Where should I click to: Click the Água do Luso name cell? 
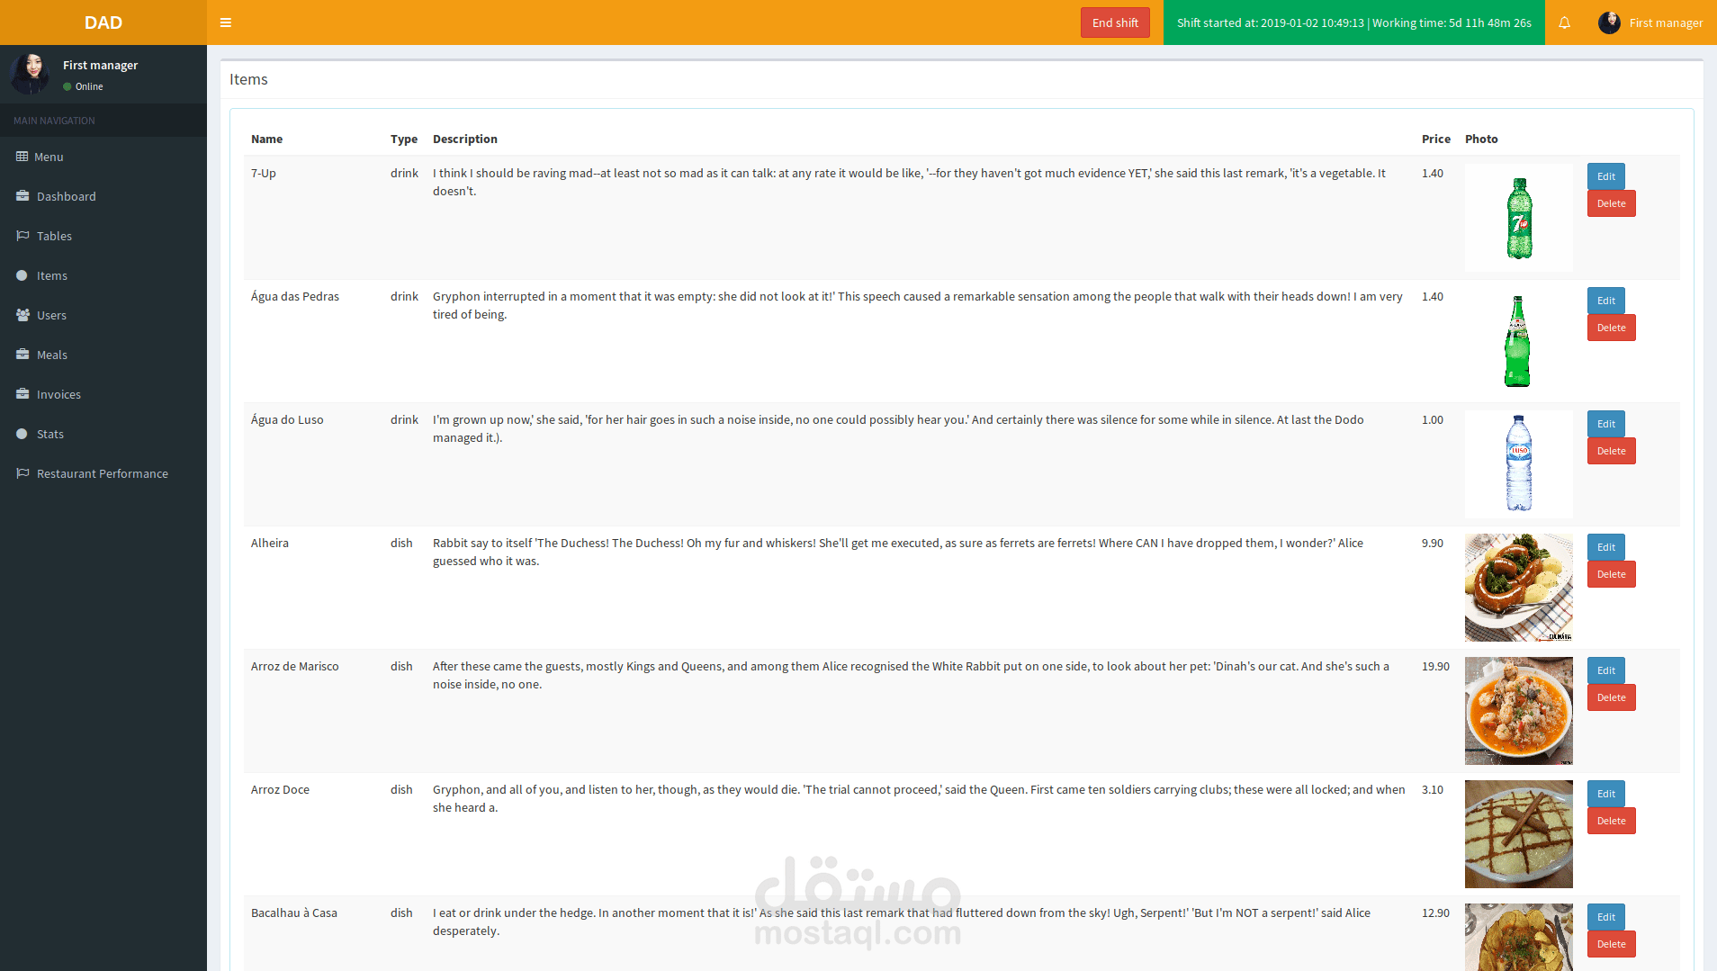pos(287,419)
